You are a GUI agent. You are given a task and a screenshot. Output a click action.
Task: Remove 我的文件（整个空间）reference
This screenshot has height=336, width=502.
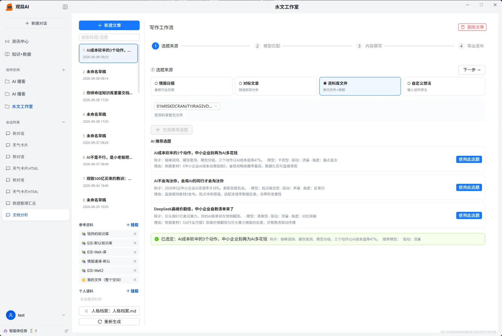pos(135,280)
